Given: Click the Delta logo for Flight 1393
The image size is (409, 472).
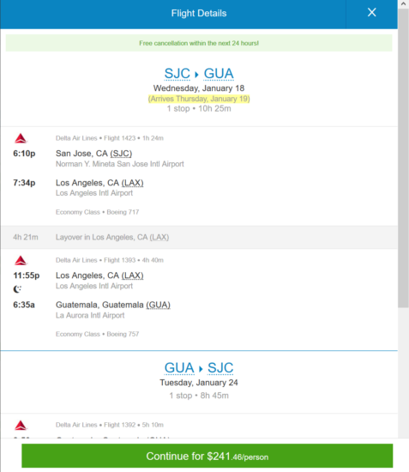Looking at the screenshot, I should [21, 260].
